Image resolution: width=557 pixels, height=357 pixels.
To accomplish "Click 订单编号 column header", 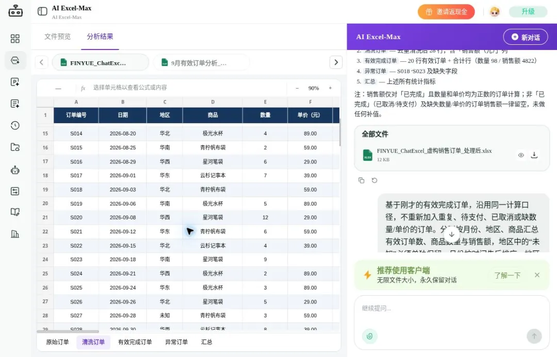I will tap(76, 115).
